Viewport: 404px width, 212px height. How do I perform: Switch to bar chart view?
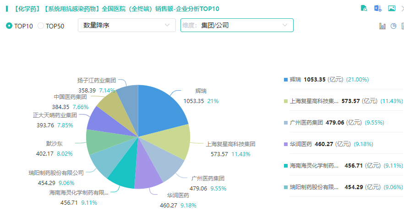click(x=382, y=26)
